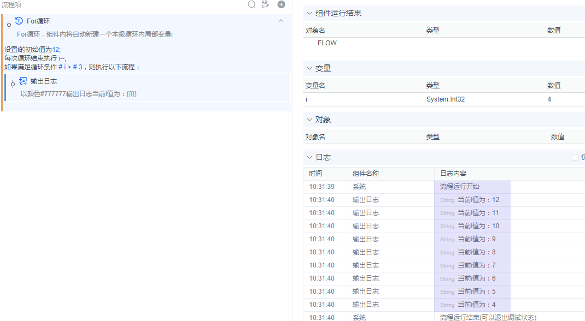Image resolution: width=585 pixels, height=321 pixels.
Task: Collapse the 变量 section
Action: 308,68
